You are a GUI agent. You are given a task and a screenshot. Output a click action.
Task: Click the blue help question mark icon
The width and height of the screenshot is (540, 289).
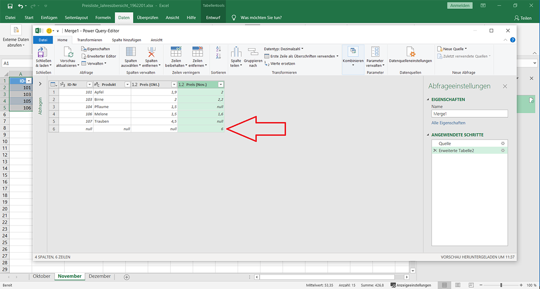tap(513, 40)
